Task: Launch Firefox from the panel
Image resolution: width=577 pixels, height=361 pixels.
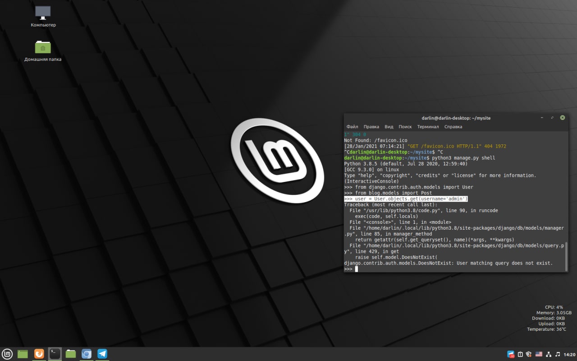Action: (39, 354)
